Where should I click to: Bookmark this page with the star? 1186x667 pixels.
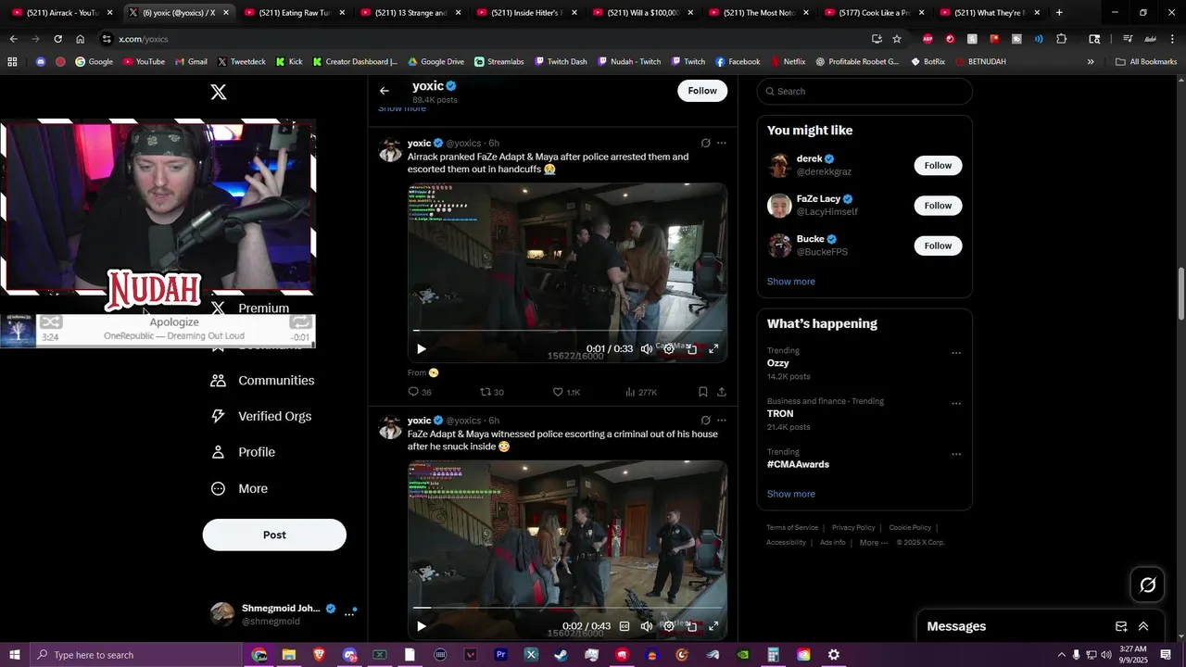(897, 39)
